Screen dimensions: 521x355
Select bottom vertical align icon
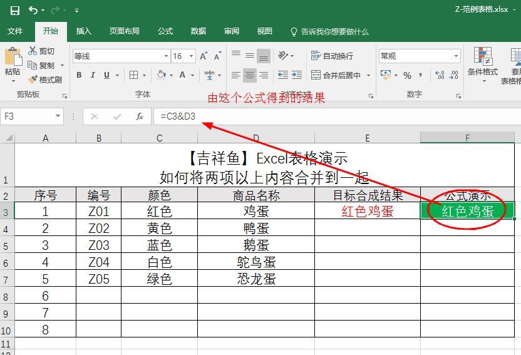(264, 56)
